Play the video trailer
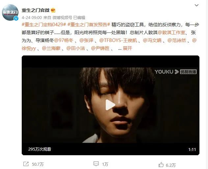The height and width of the screenshot is (169, 208). pyautogui.click(x=110, y=105)
